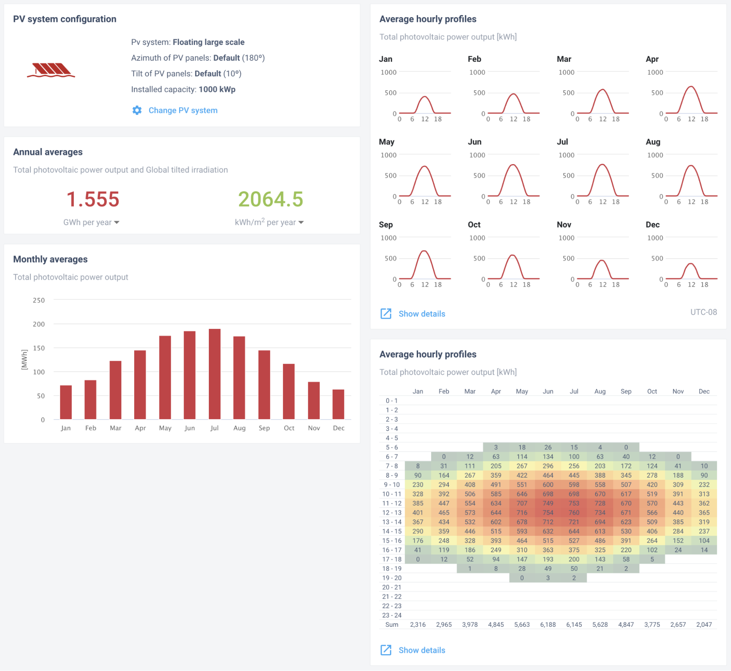The image size is (731, 671).
Task: Click the gear icon beside Change PV system
Action: [x=137, y=110]
